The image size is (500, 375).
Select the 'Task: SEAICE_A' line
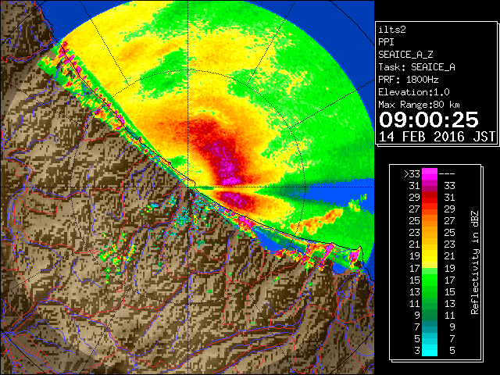416,67
